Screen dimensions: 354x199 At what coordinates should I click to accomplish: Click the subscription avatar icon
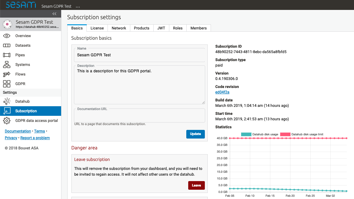(x=7, y=24)
